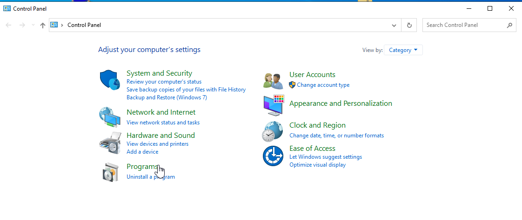The width and height of the screenshot is (522, 220).
Task: Go up one level with the up arrow
Action: [x=43, y=25]
